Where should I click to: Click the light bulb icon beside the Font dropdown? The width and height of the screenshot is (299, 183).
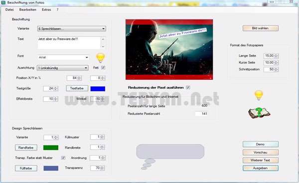click(101, 58)
